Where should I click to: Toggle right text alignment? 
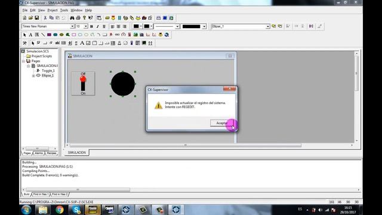tap(125, 26)
